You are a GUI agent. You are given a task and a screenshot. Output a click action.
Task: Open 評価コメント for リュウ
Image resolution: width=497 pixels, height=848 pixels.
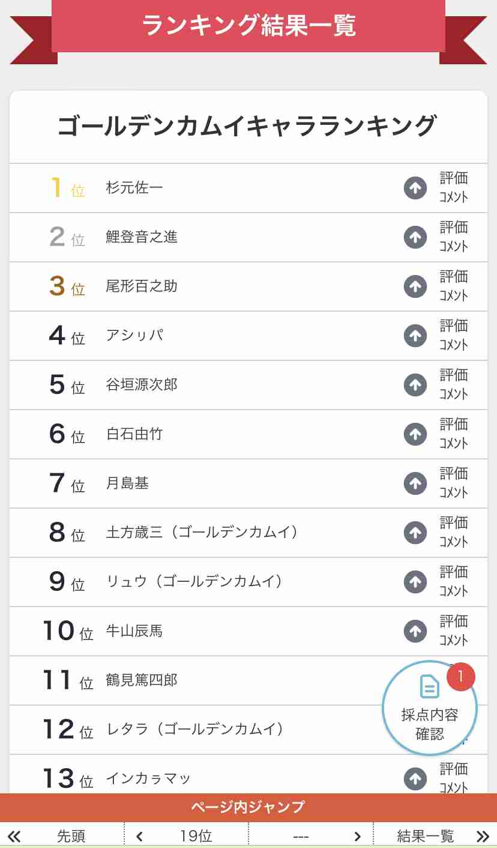(454, 582)
